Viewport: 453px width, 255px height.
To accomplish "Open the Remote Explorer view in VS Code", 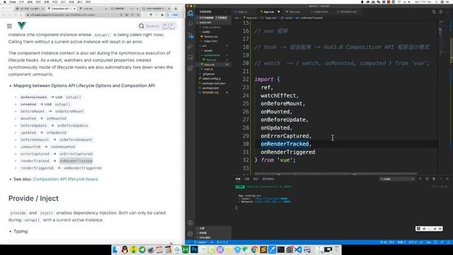I will tap(190, 57).
